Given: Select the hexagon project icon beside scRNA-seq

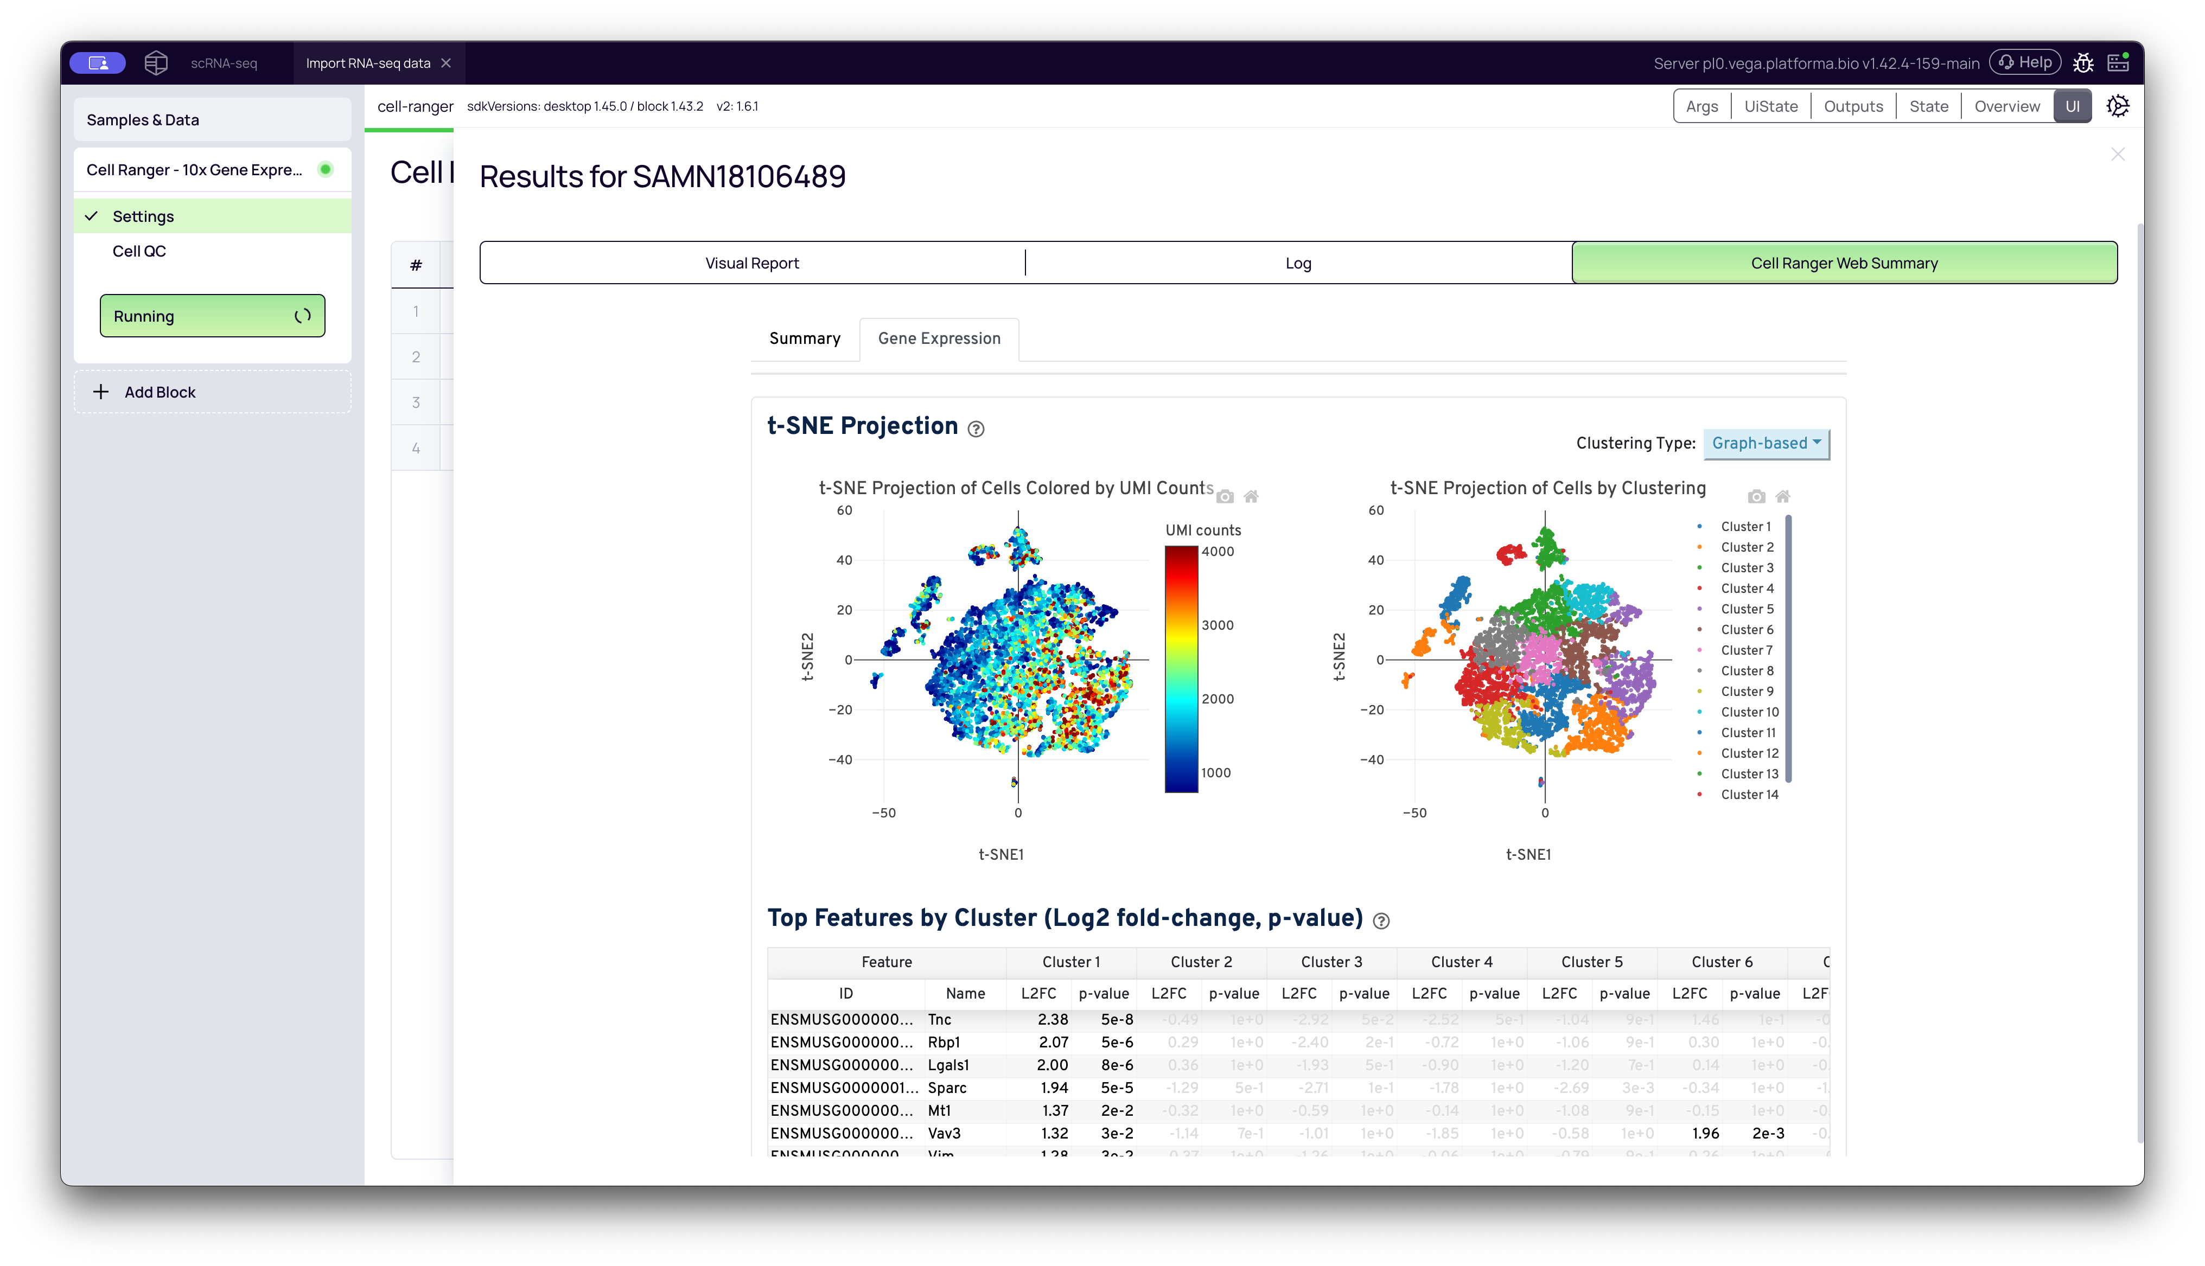Looking at the screenshot, I should tap(156, 62).
